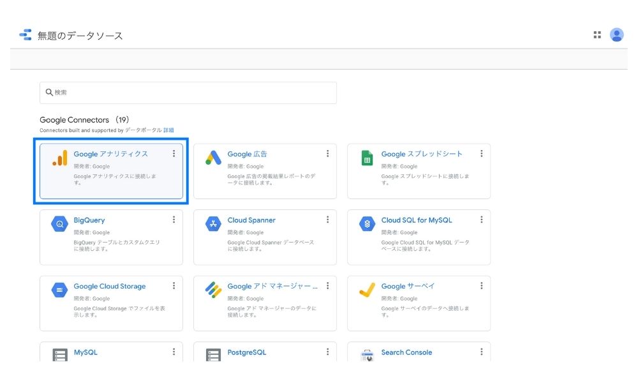The width and height of the screenshot is (638, 383).
Task: Click the Google 広告の掲載結果レポート description
Action: pyautogui.click(x=271, y=179)
